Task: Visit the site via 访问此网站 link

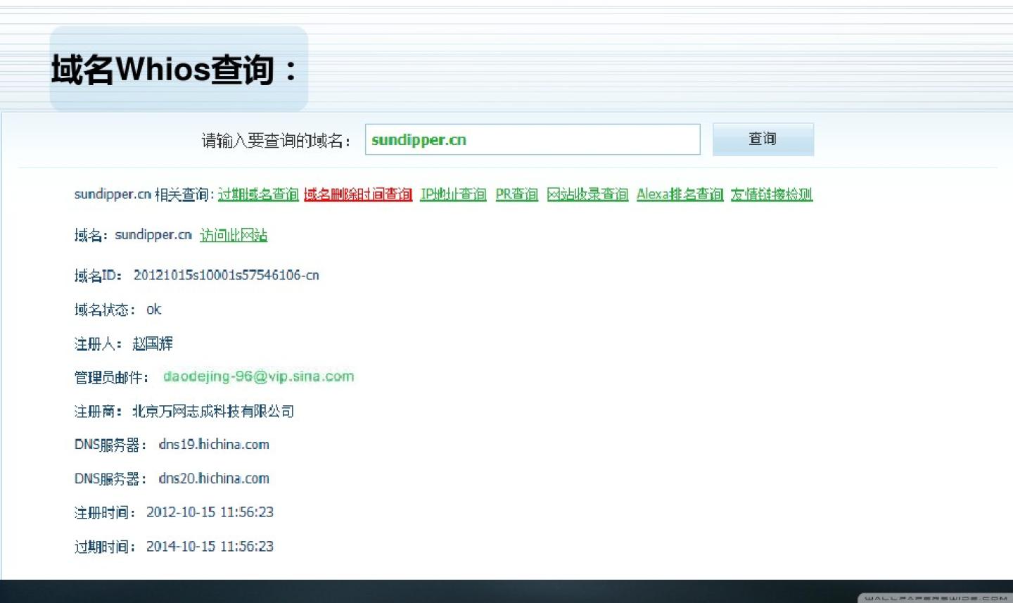Action: click(x=234, y=235)
